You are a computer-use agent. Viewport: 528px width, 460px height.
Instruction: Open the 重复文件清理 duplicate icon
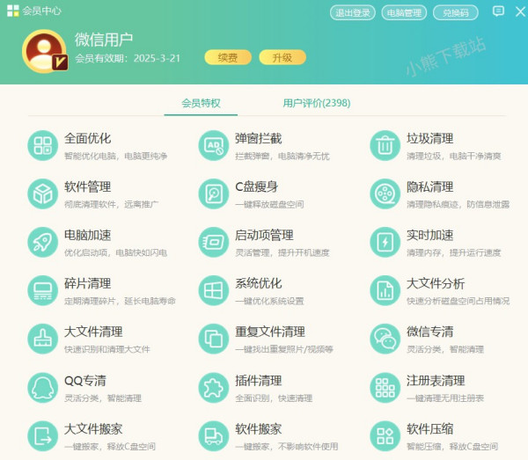(x=214, y=340)
